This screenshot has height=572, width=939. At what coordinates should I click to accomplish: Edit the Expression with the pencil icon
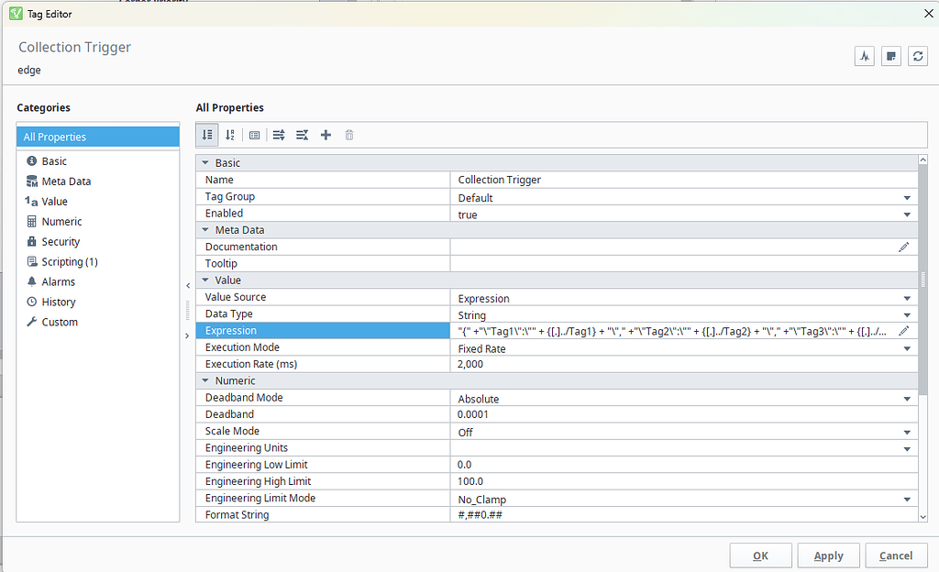tap(903, 330)
